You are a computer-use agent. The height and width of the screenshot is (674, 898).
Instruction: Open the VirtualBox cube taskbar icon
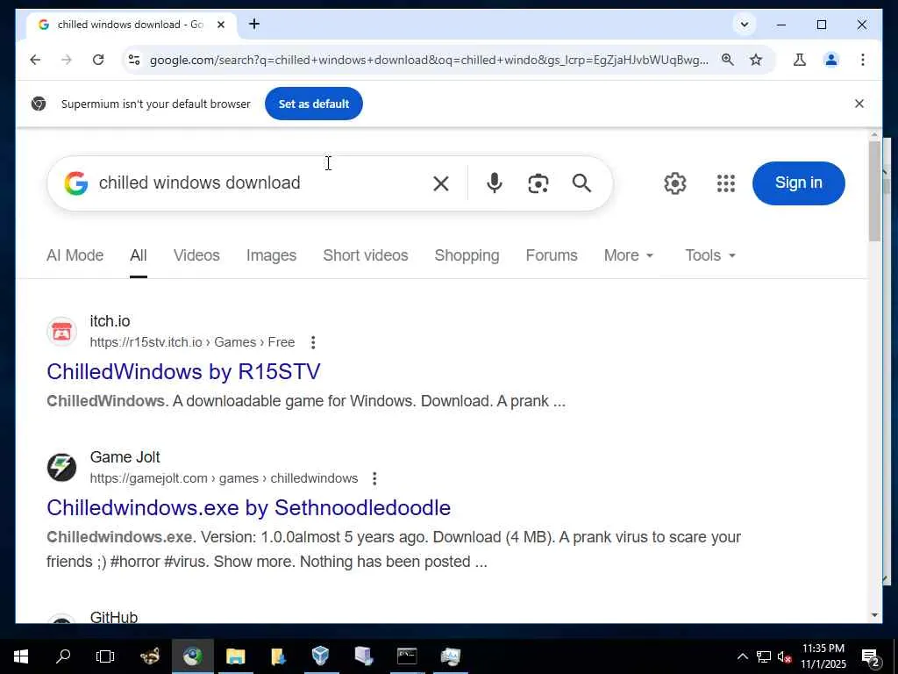[x=321, y=656]
